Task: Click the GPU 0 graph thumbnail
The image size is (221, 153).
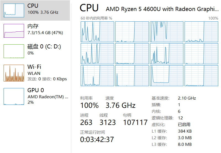Action: point(14,96)
